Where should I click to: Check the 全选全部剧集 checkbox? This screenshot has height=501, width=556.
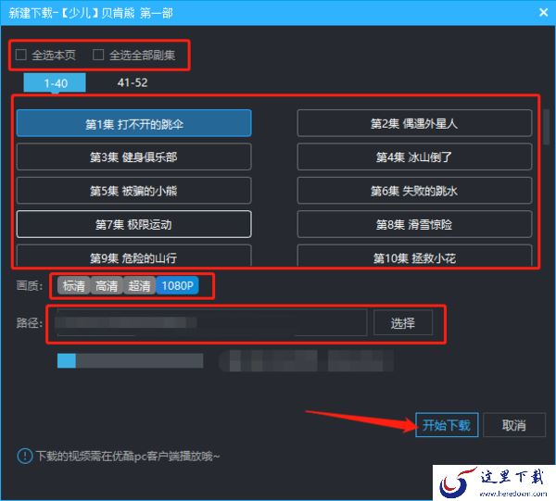coord(98,55)
